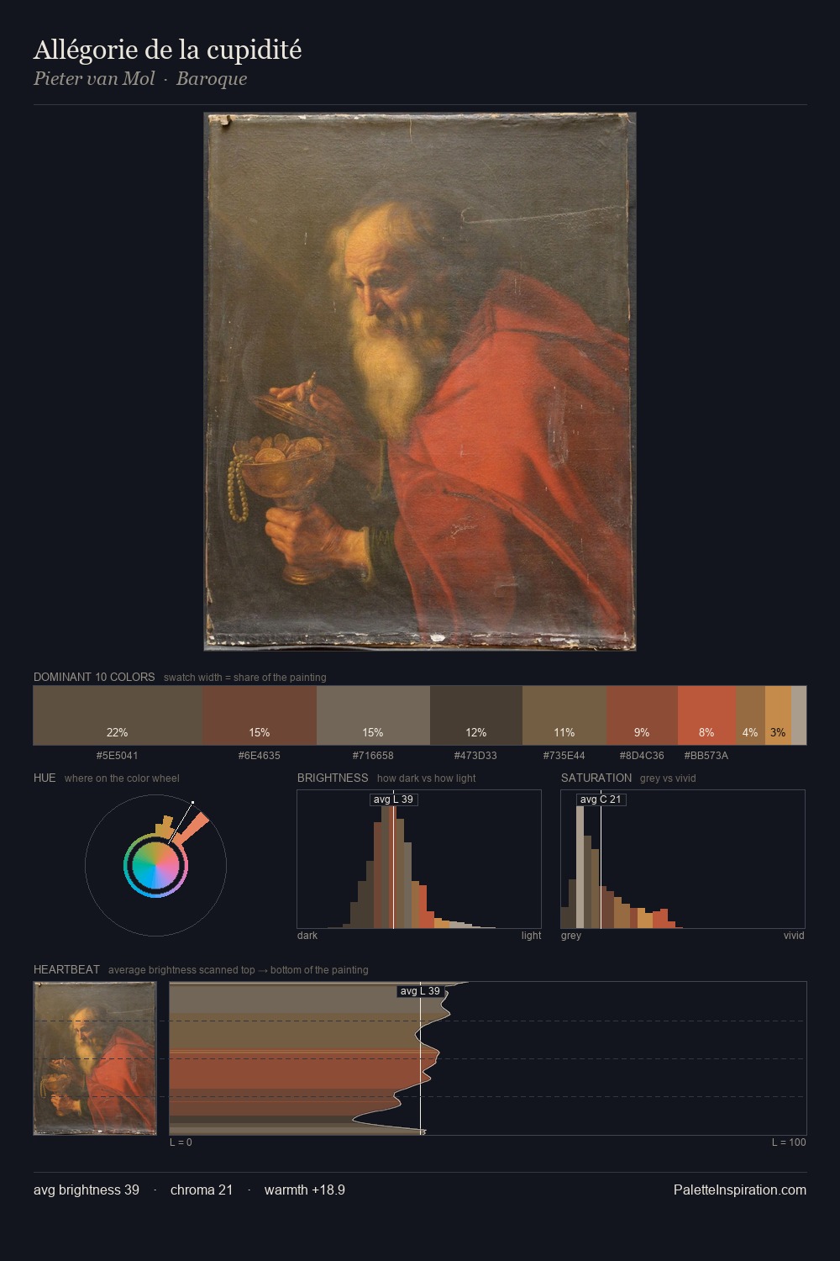This screenshot has width=840, height=1261.
Task: Click the avg brightness 39 footer stat
Action: point(87,1190)
